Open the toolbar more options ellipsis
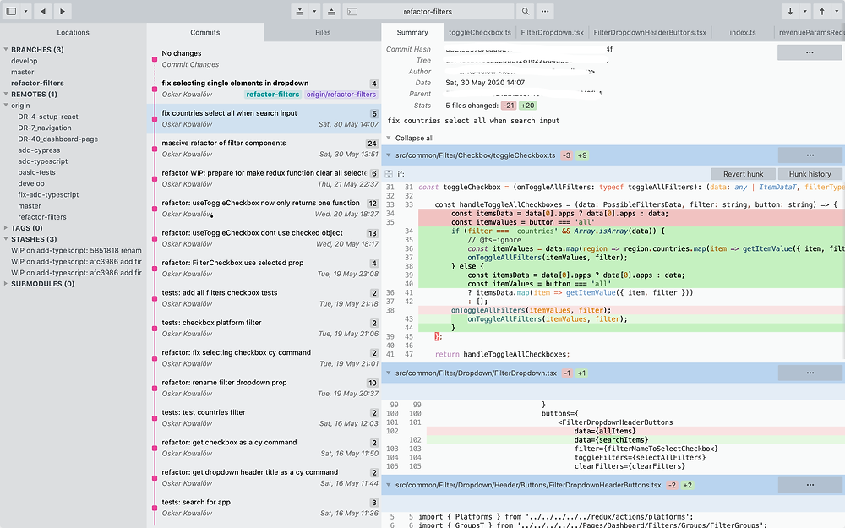The width and height of the screenshot is (845, 528). 545,11
